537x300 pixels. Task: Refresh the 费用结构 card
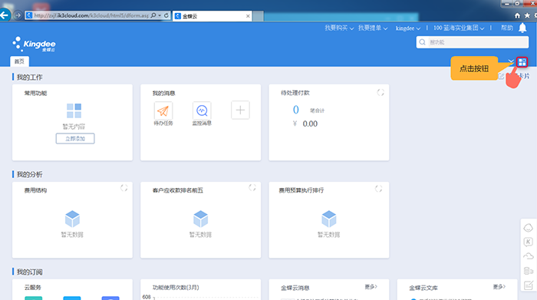(x=124, y=188)
